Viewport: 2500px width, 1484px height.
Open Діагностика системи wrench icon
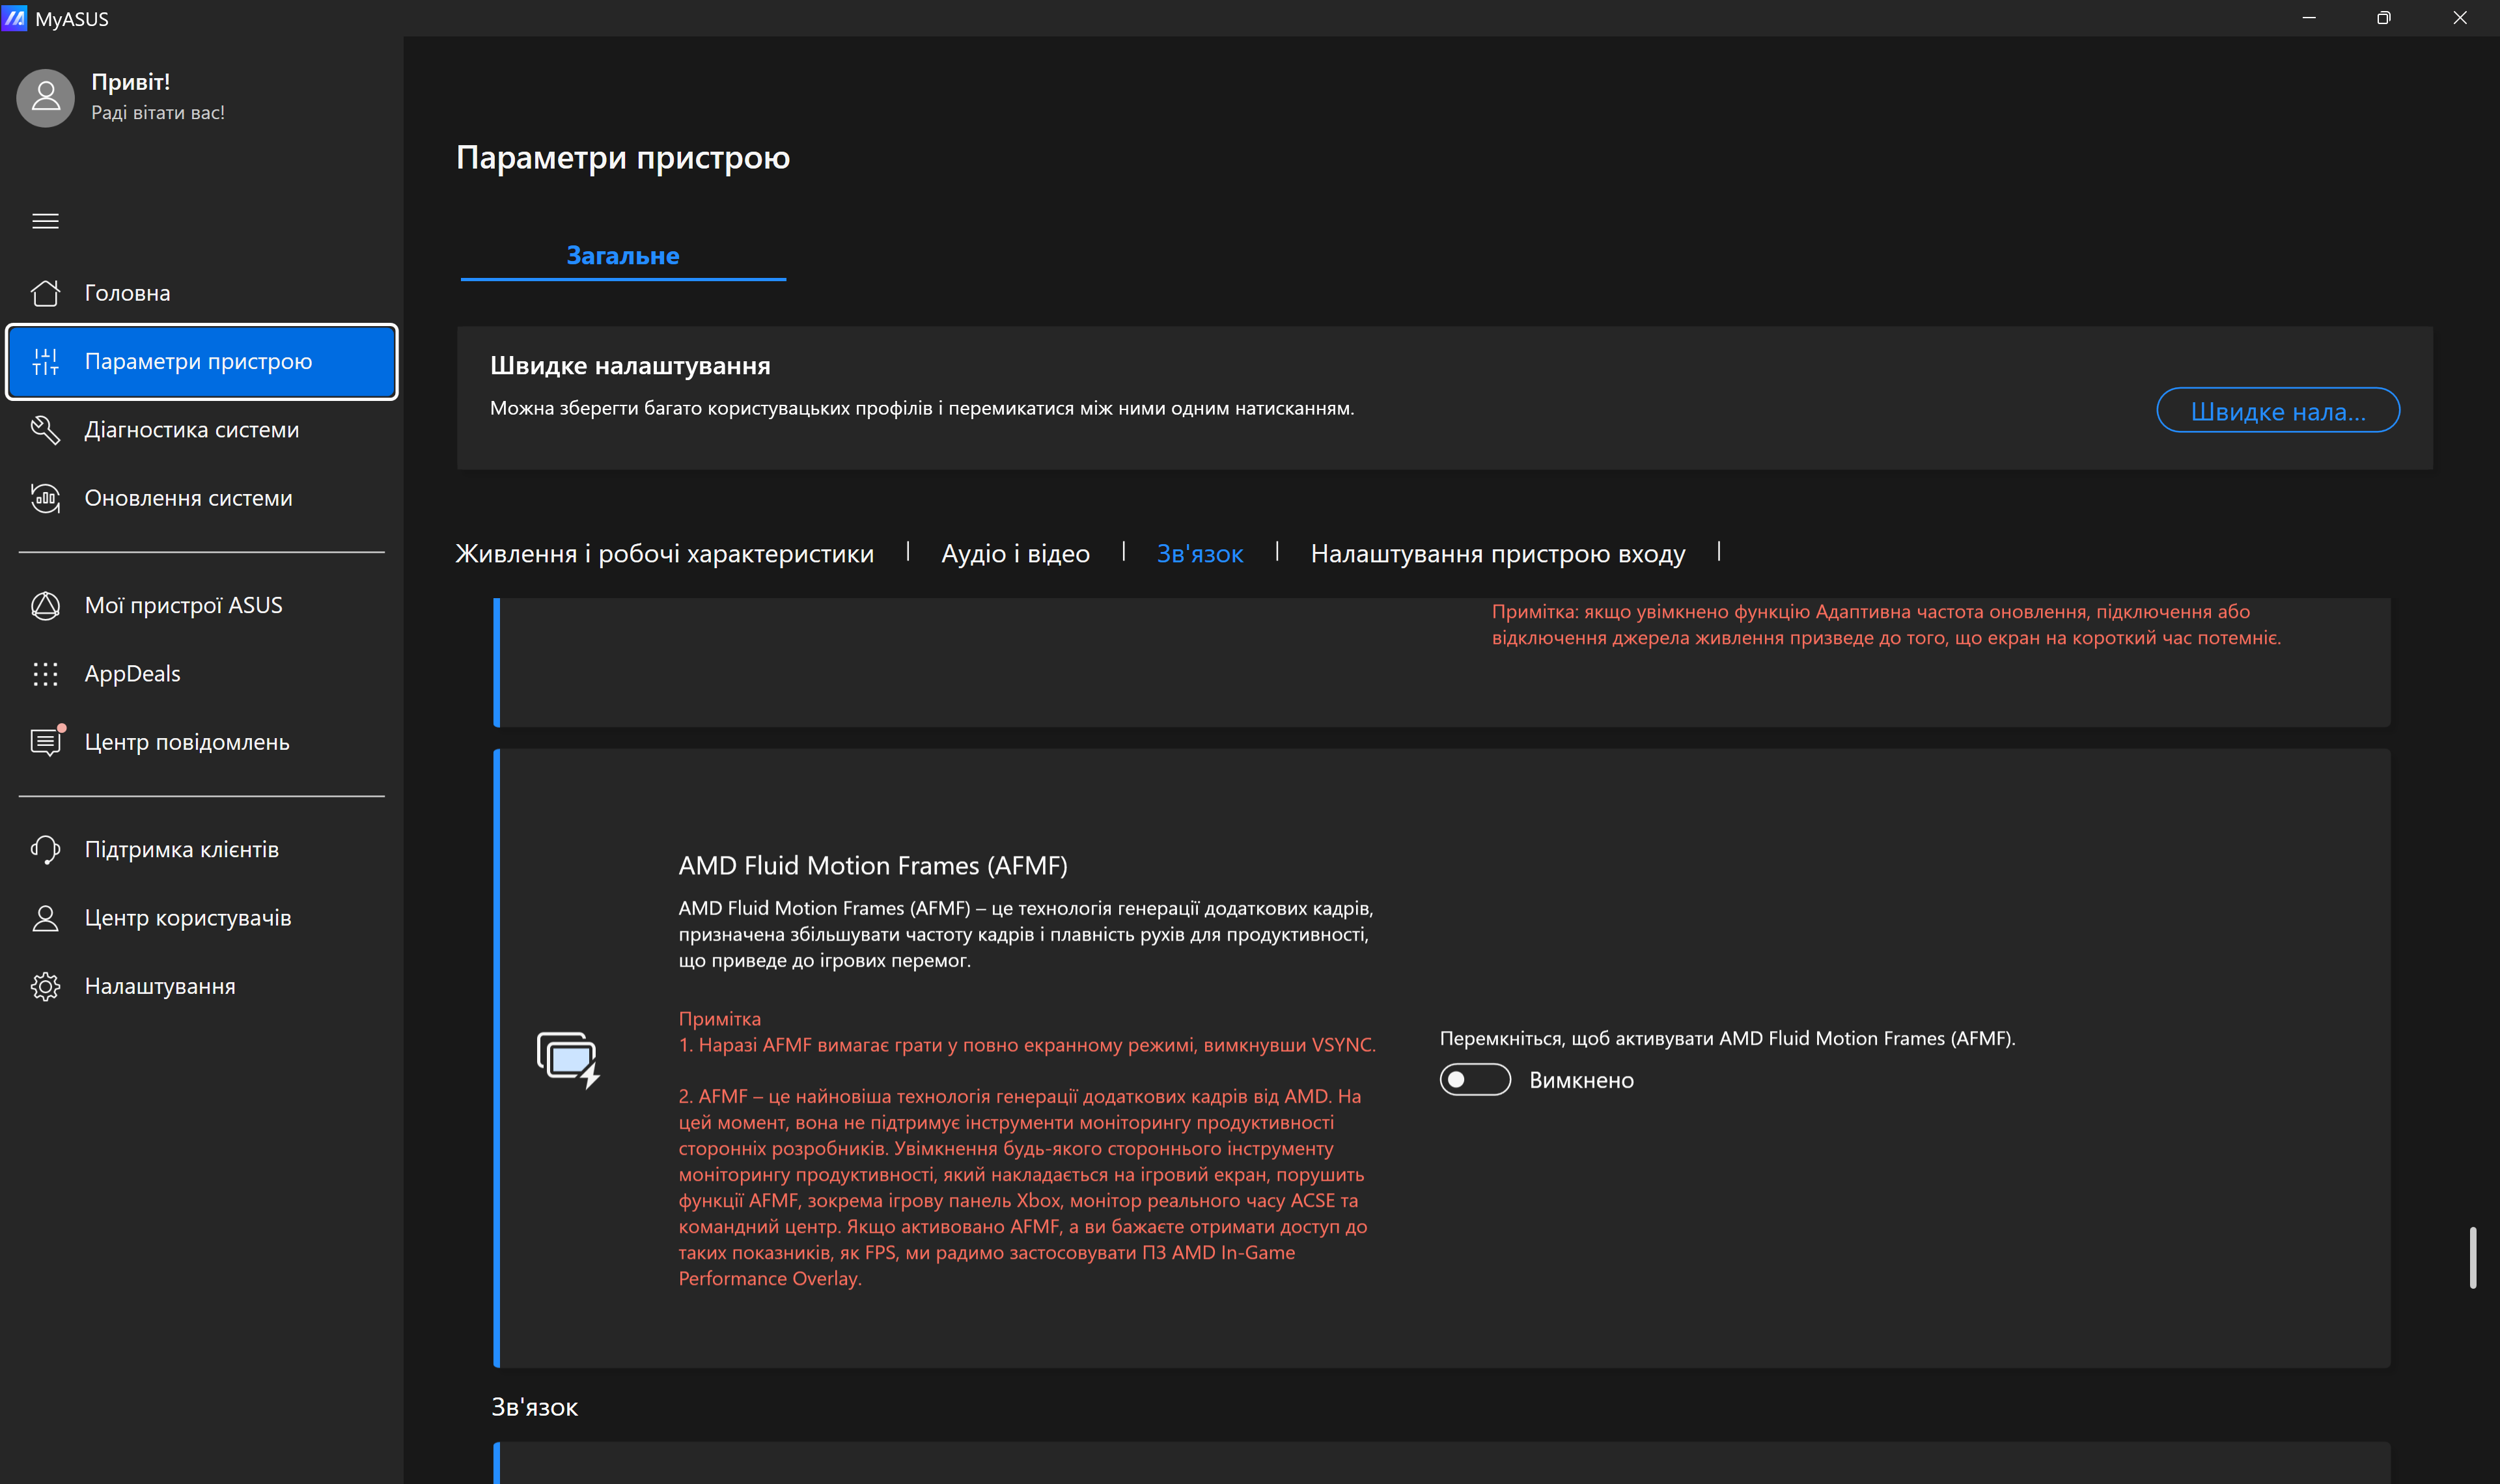coord(45,430)
